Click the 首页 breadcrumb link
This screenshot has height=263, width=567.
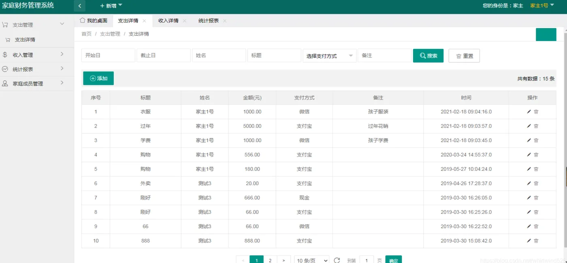point(87,34)
